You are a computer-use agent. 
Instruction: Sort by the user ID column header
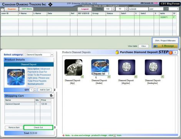[x=10, y=13]
